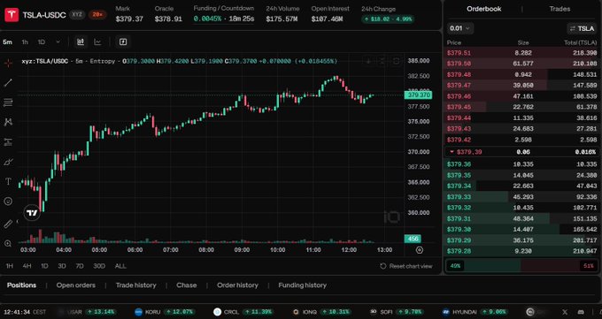Image resolution: width=602 pixels, height=319 pixels.
Task: Open the Discord link icon
Action: [582, 312]
